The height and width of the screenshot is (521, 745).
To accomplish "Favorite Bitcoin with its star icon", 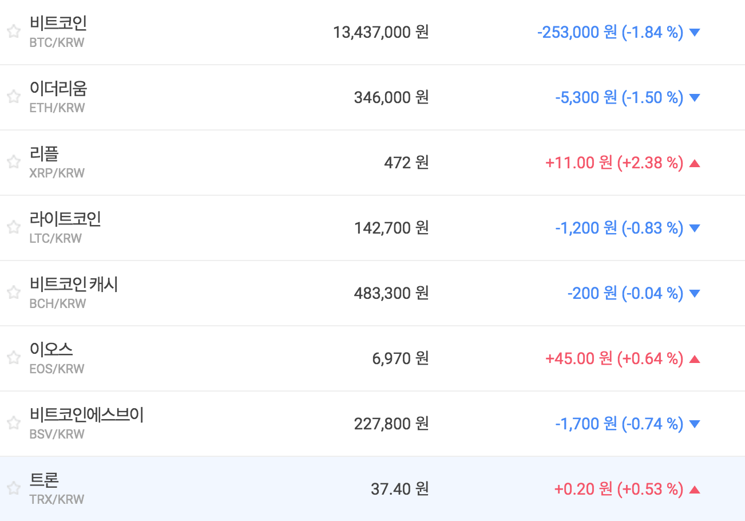I will point(14,31).
